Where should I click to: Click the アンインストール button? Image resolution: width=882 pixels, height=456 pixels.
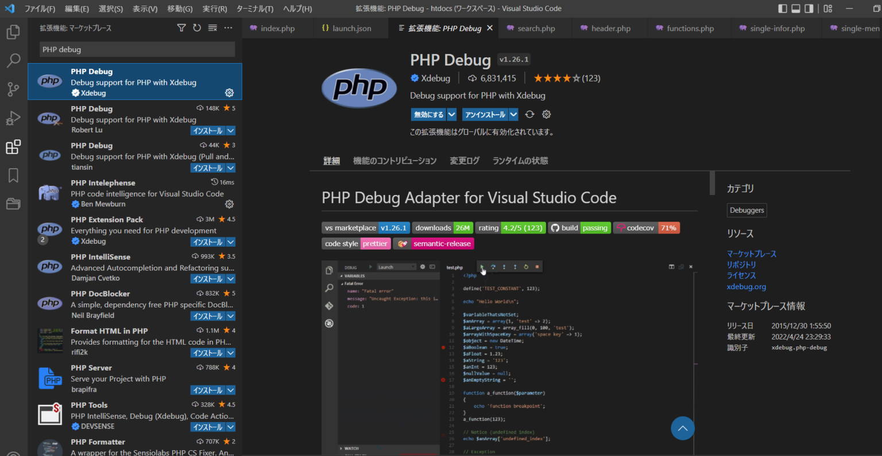pyautogui.click(x=485, y=114)
